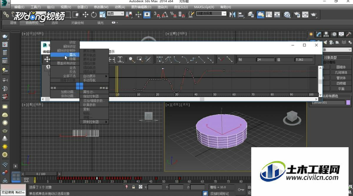This screenshot has width=353, height=196.
Task: Toggle the Angle Snap icon
Action: pos(165,14)
